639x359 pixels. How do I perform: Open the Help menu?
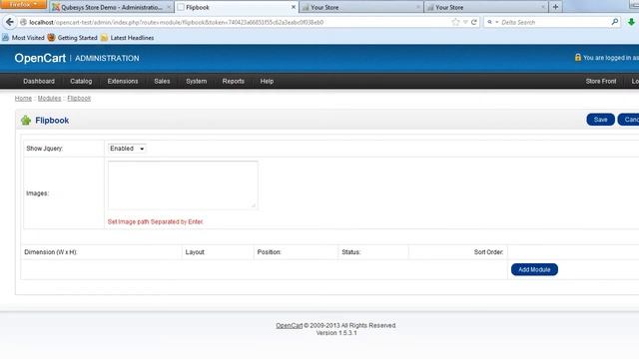tap(267, 81)
